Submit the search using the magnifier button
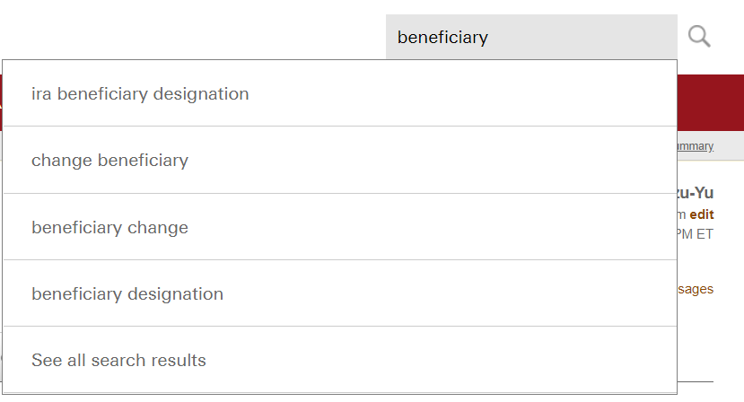The image size is (744, 402). 699,37
